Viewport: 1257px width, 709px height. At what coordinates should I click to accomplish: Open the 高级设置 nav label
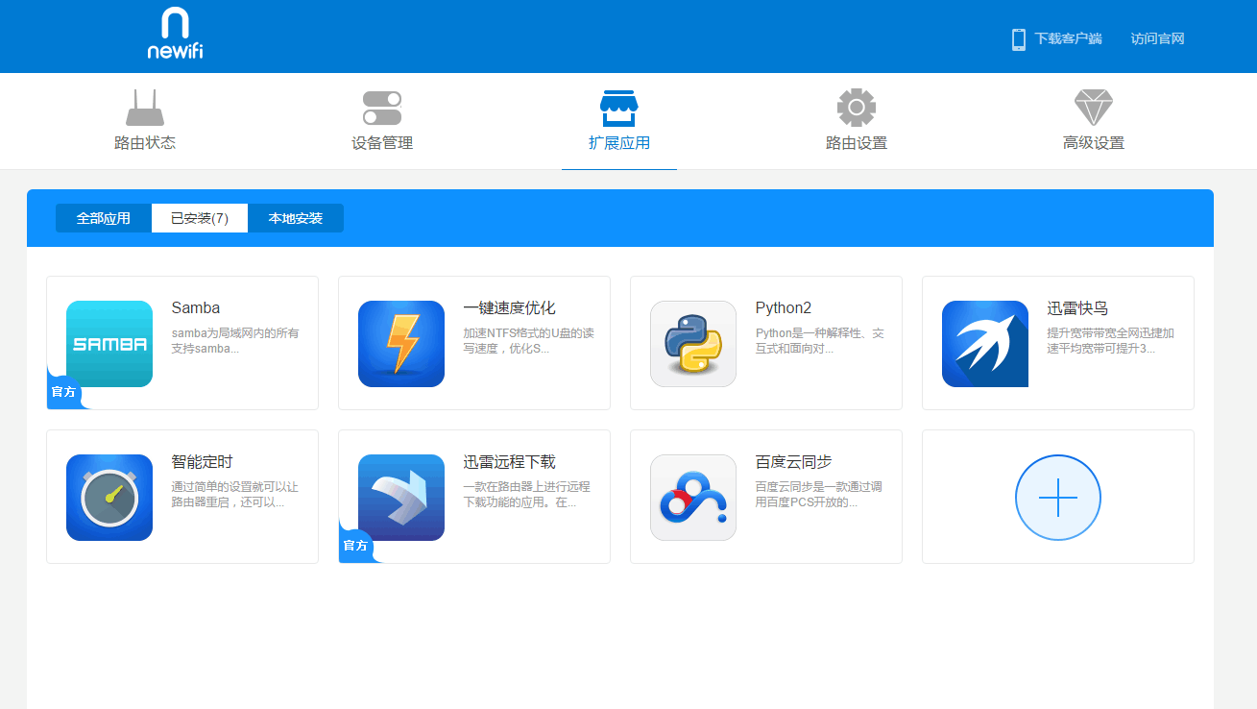pos(1094,143)
